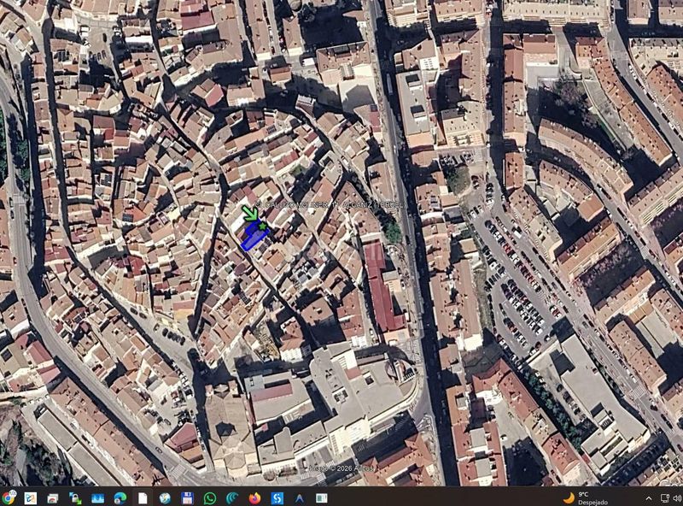Click the green star marker on parcel
This screenshot has height=506, width=683.
(x=262, y=226)
